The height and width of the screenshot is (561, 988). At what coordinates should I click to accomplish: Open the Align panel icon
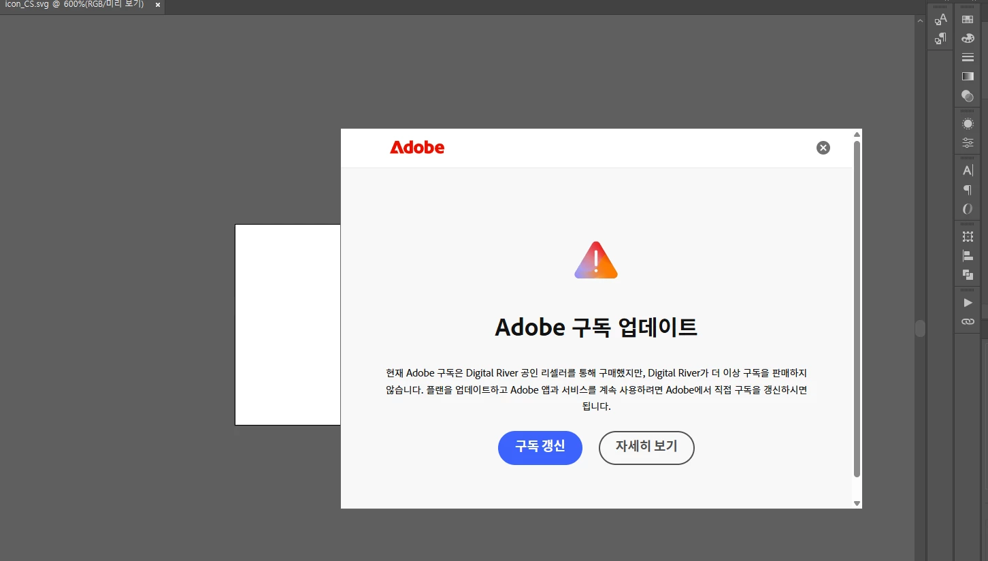[x=967, y=256]
